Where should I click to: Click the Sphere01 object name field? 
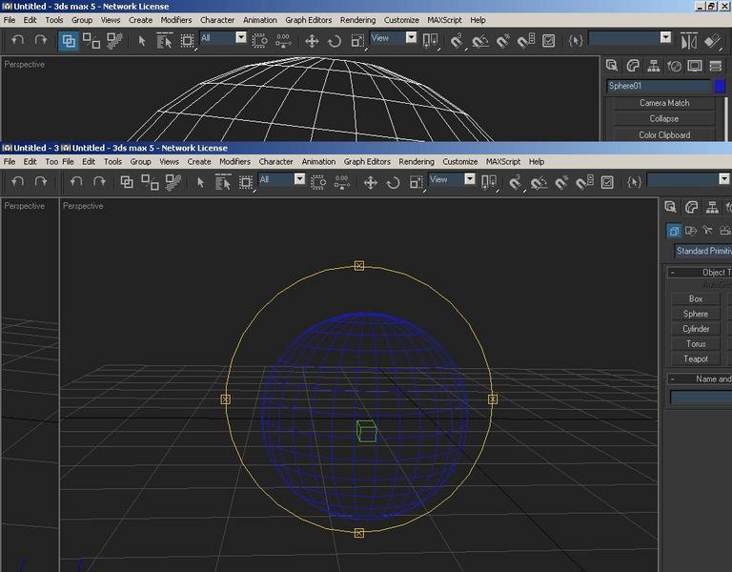[x=659, y=86]
